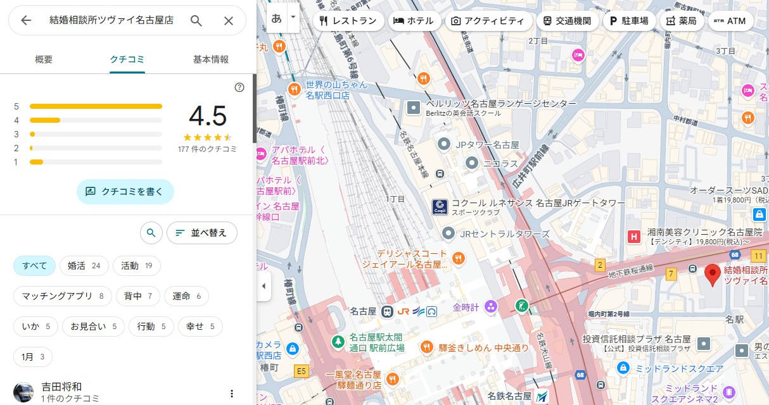Open the input language dropdown arrow
This screenshot has height=405, width=769.
click(x=293, y=18)
